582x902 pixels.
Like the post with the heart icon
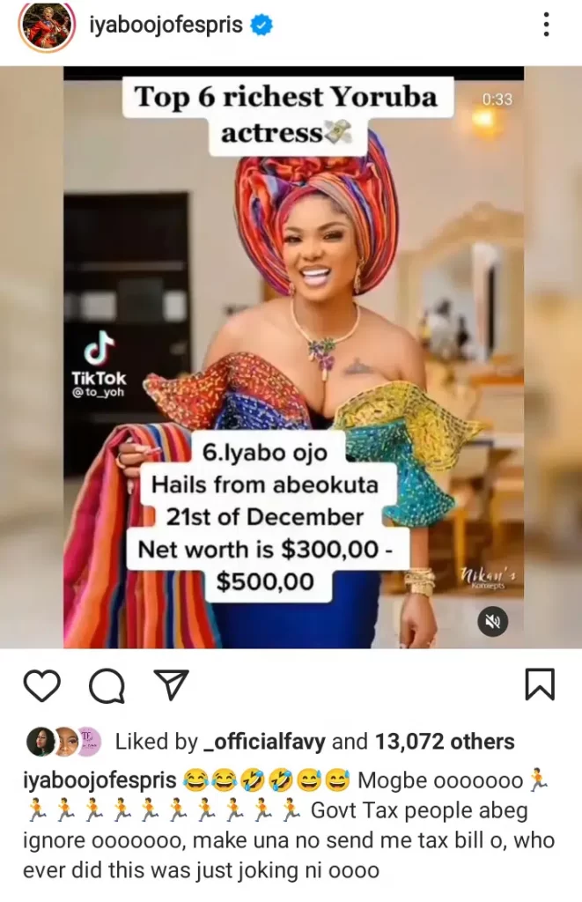coord(42,685)
